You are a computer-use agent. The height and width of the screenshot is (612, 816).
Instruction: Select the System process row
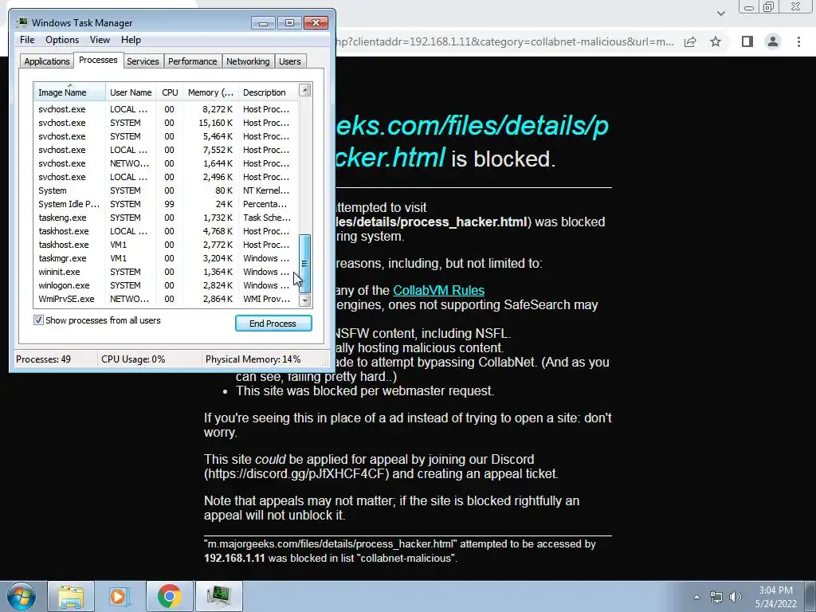(166, 190)
